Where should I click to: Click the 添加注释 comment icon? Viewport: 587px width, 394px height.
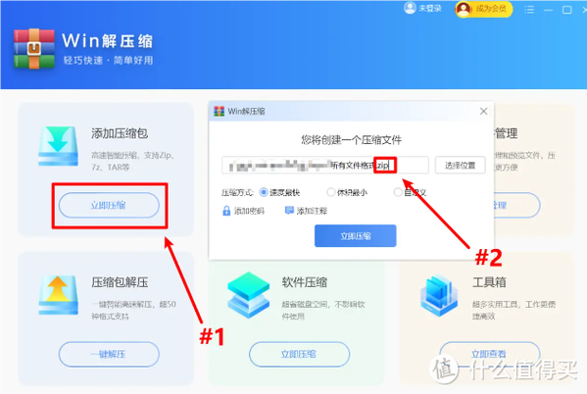(x=289, y=211)
